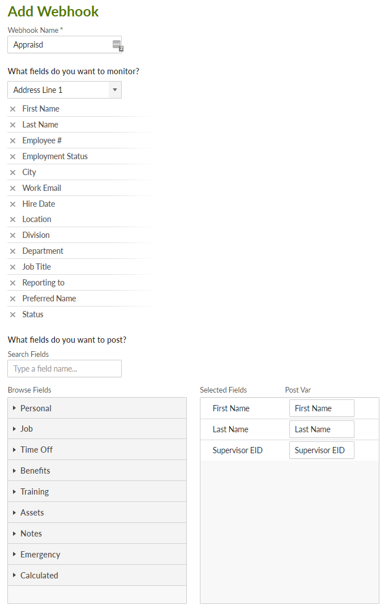Remove Division from monitored list

[13, 235]
